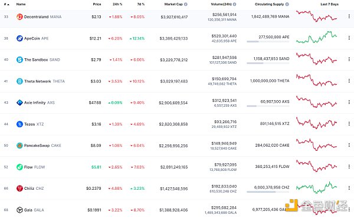This screenshot has height=218, width=354.
Task: Open the Chiliz 7-day price chart
Action: (x=316, y=187)
